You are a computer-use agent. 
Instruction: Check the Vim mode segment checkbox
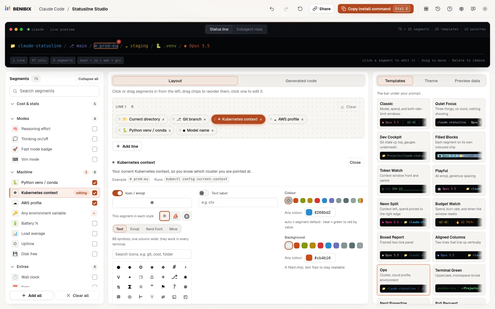click(x=95, y=159)
